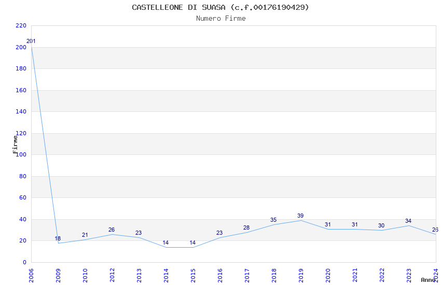Select year 2019 on the x-axis
441x285 pixels.
coord(301,273)
